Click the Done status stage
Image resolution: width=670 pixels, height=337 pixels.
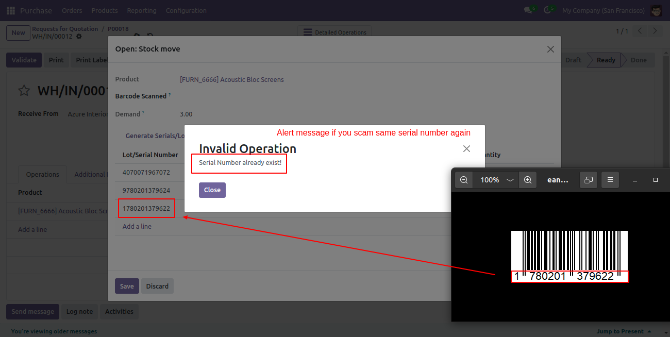tap(639, 60)
